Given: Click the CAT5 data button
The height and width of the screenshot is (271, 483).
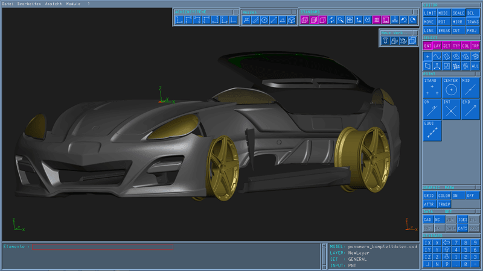Looking at the screenshot, I should 462,228.
